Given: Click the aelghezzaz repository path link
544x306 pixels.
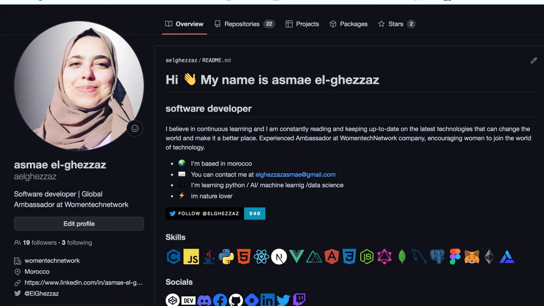Looking at the screenshot, I should point(181,60).
